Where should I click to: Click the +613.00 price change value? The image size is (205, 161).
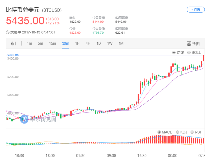point(52,19)
